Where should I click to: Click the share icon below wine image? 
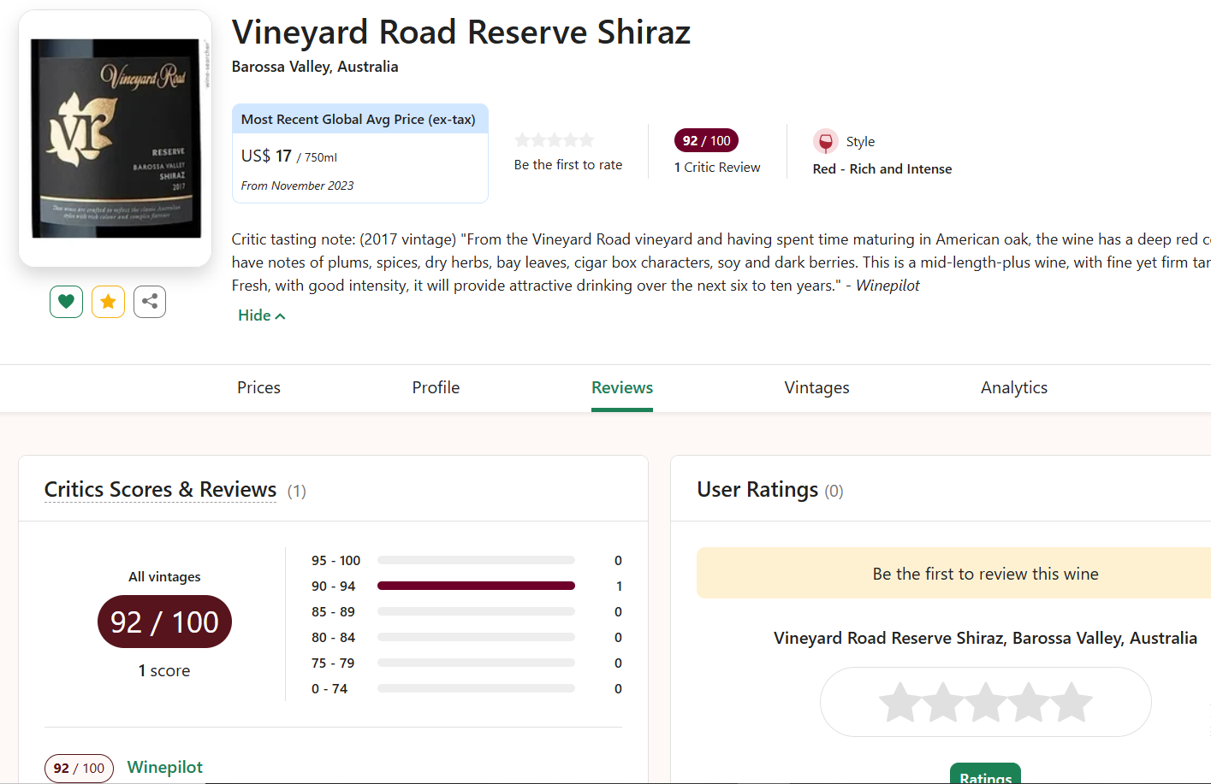coord(150,302)
